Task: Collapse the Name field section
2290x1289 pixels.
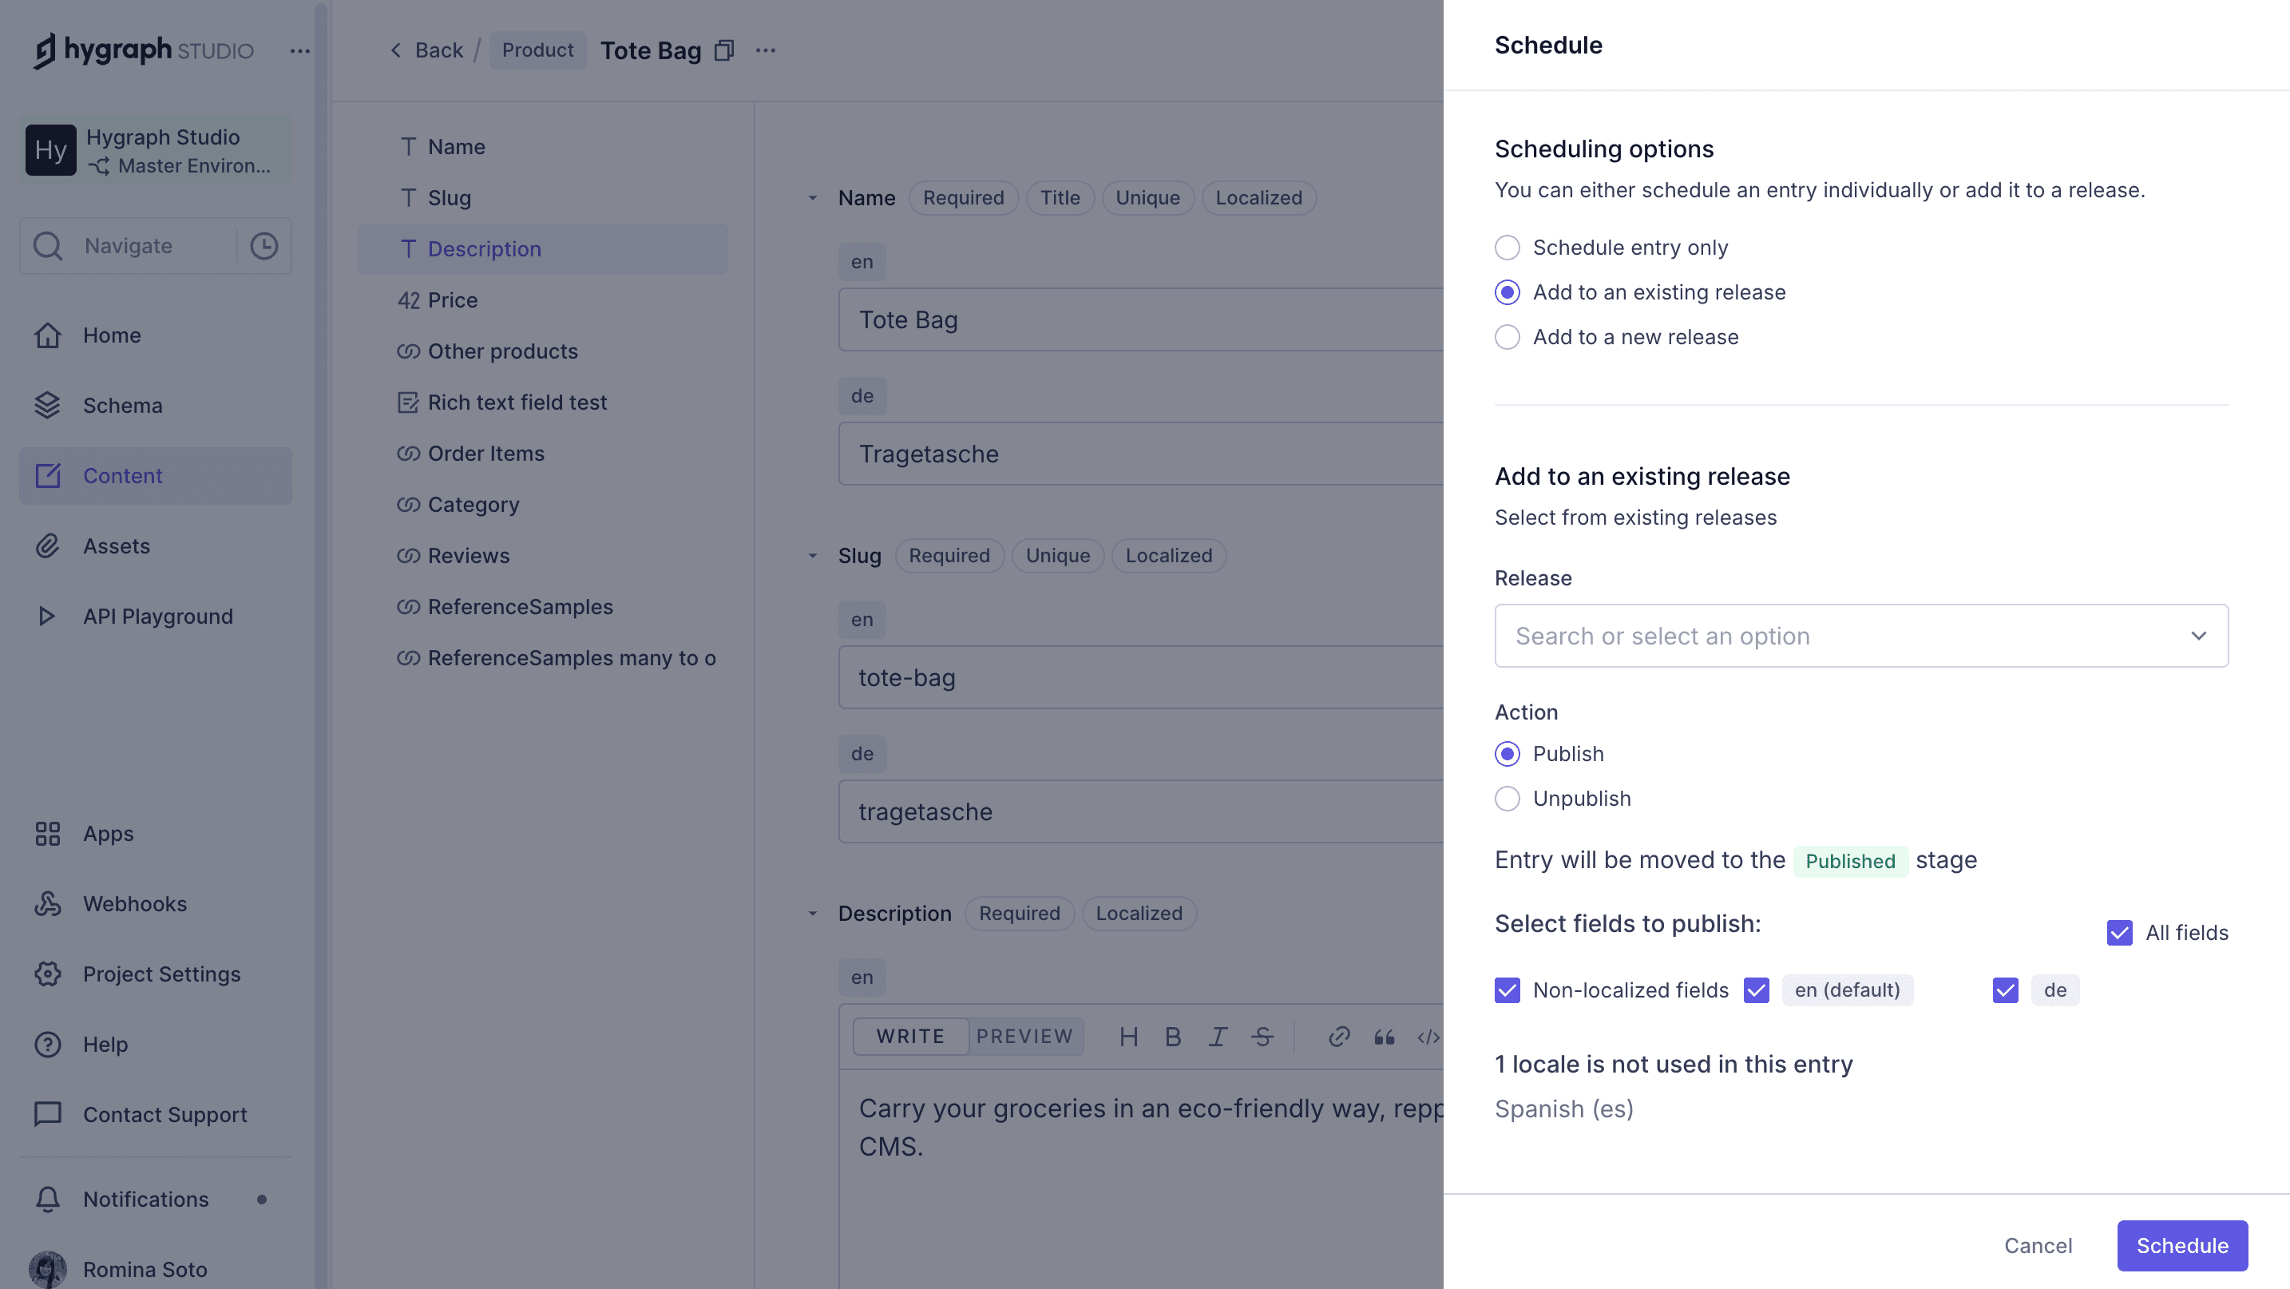Action: click(811, 197)
